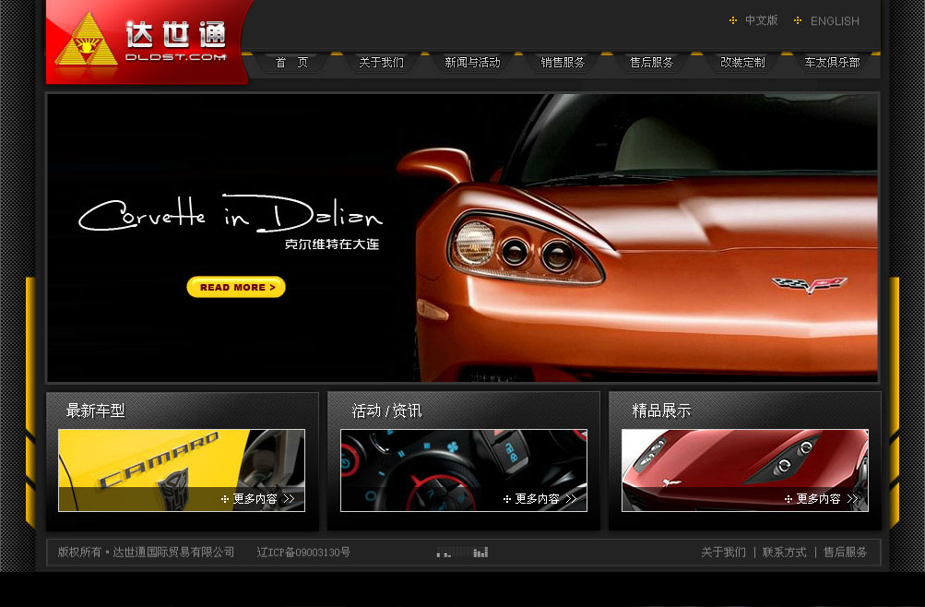Open the 首页 home menu item
The width and height of the screenshot is (925, 607).
tap(291, 63)
